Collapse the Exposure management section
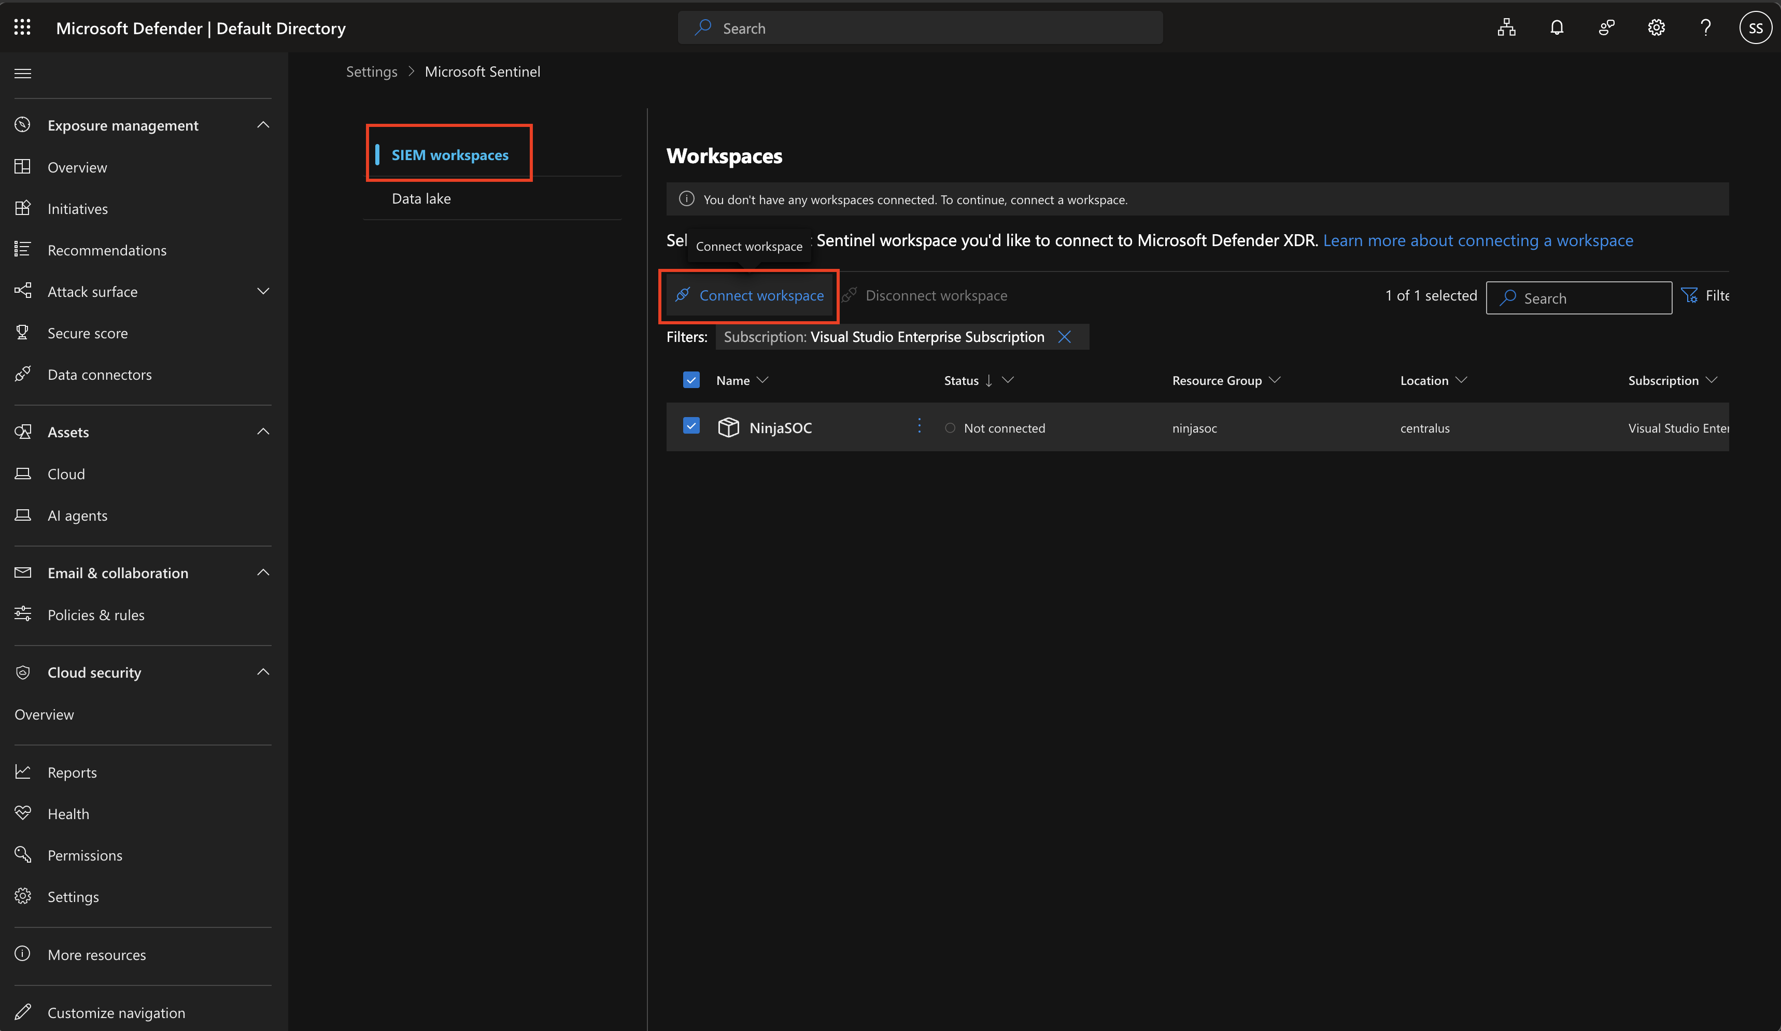Screen dimensions: 1781x1031 [263, 125]
